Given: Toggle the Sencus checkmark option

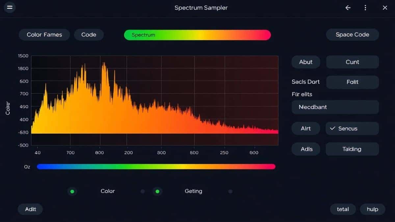Looking at the screenshot, I should (x=352, y=128).
